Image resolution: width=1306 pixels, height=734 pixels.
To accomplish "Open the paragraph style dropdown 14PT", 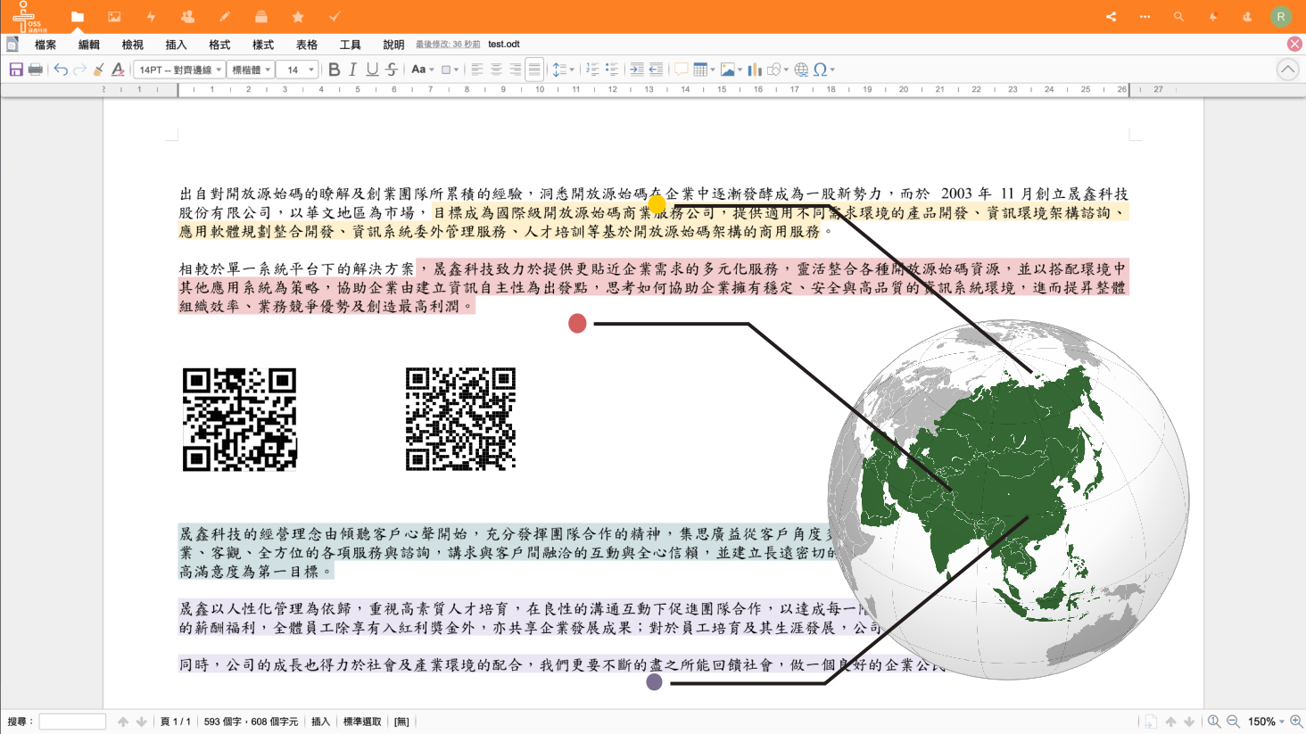I will click(x=179, y=70).
